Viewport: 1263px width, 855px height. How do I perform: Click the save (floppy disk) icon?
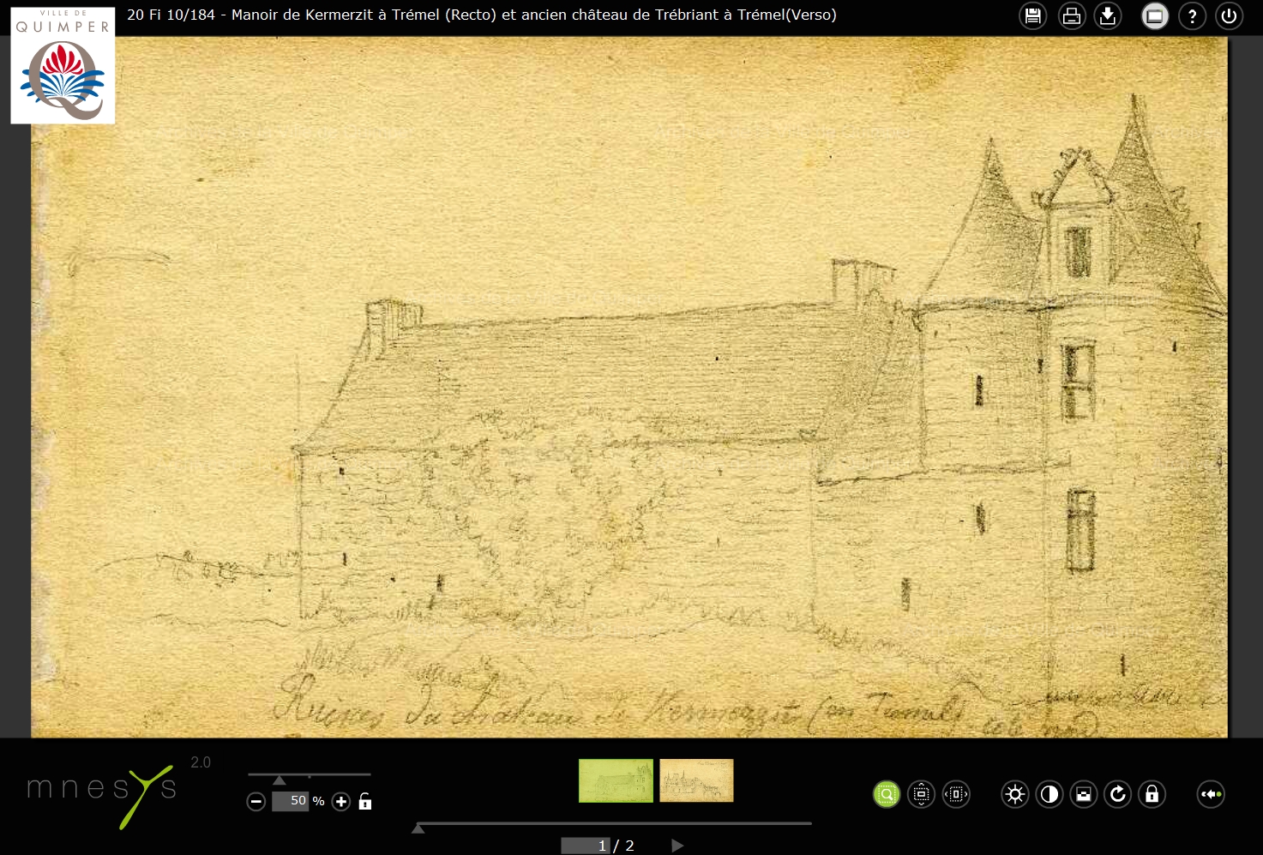coord(1032,16)
